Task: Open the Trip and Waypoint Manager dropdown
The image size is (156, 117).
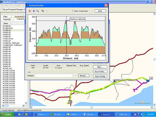Action: (14, 9)
